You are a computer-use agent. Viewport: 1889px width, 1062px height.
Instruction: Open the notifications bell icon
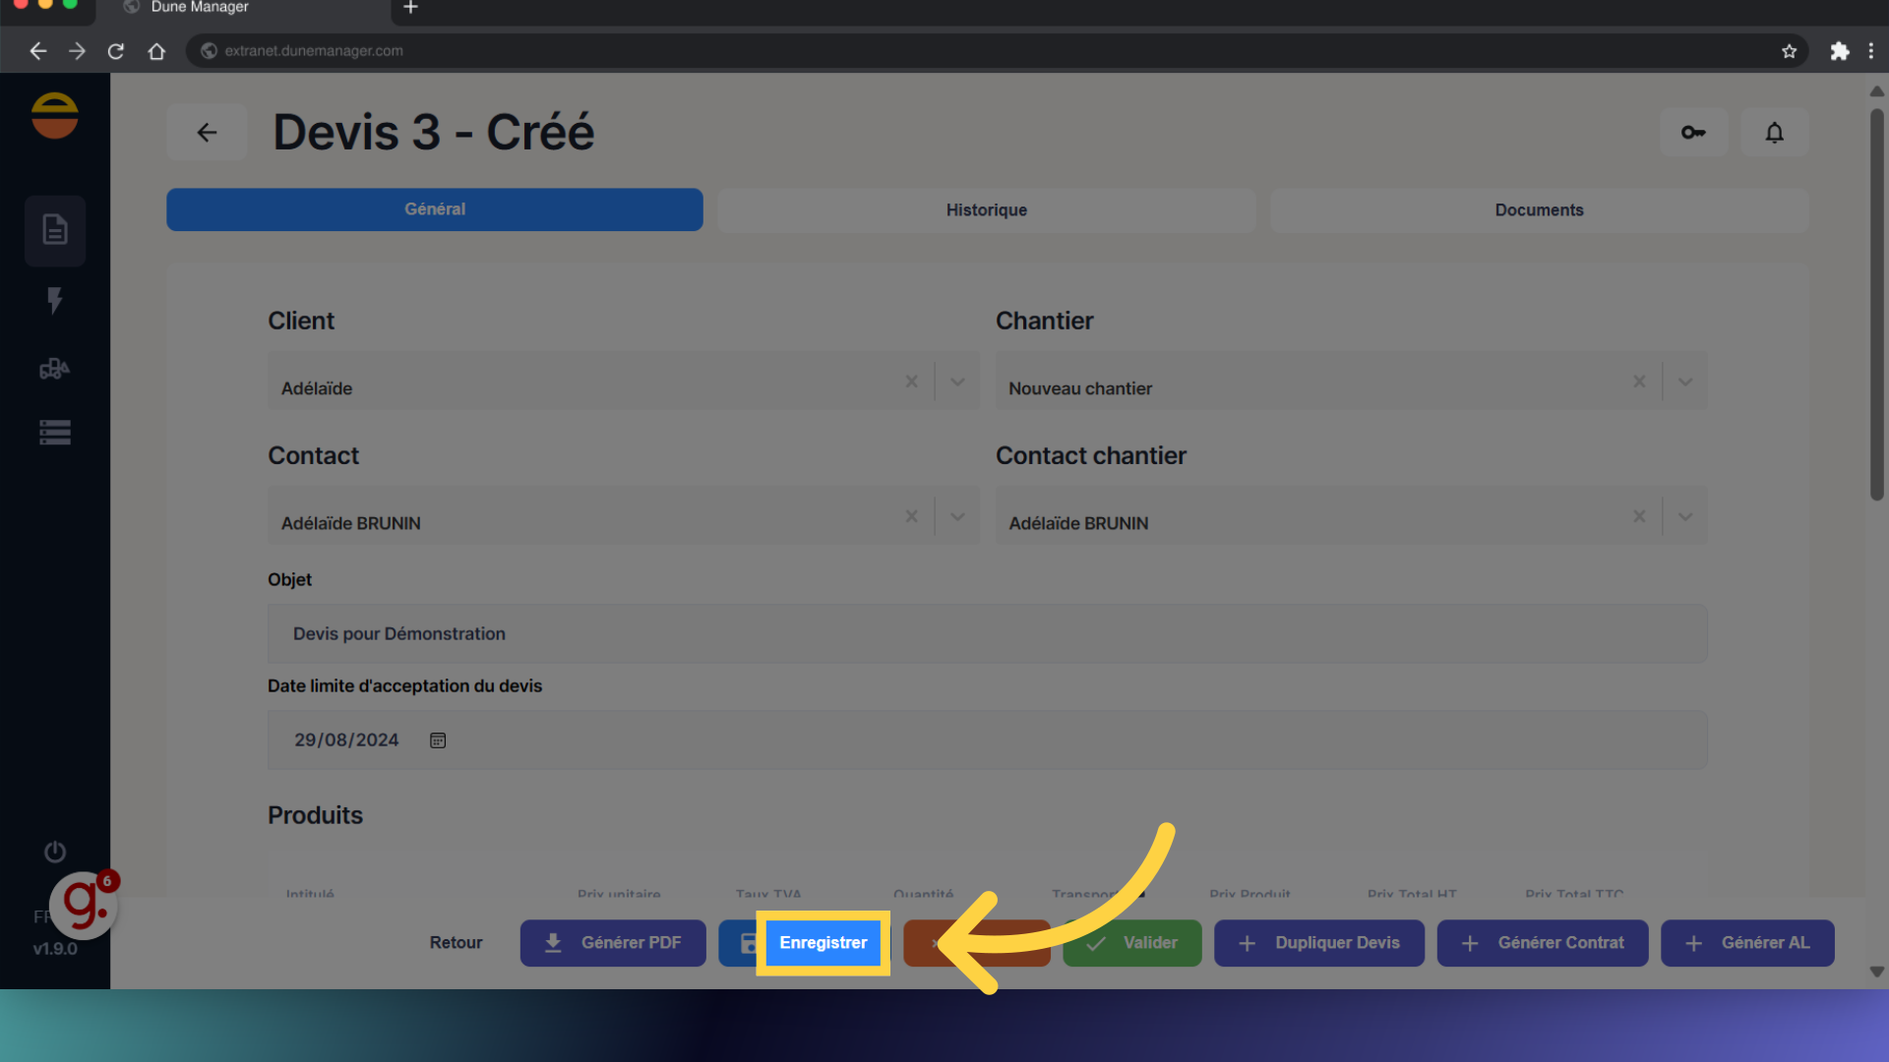click(x=1774, y=132)
